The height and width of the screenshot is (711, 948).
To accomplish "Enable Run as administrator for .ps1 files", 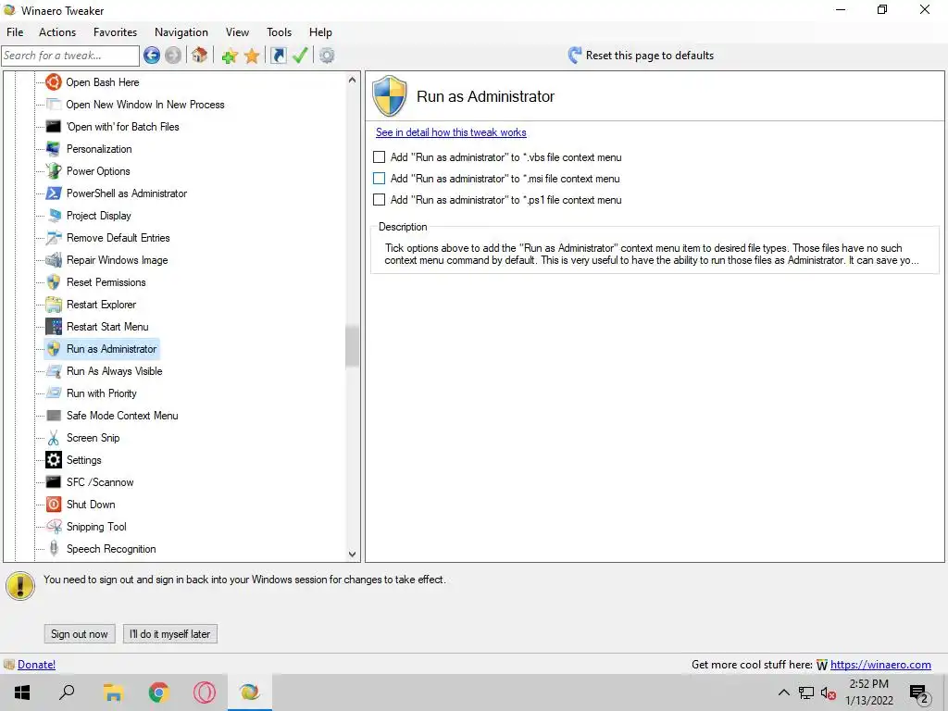I will [x=379, y=200].
